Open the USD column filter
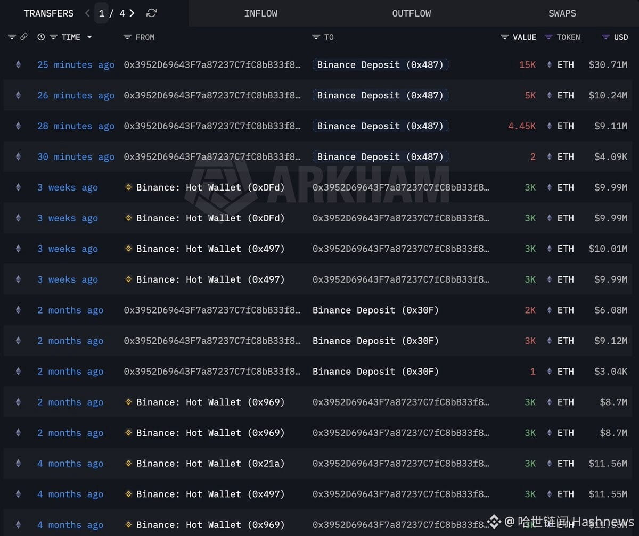The image size is (639, 536). tap(605, 37)
